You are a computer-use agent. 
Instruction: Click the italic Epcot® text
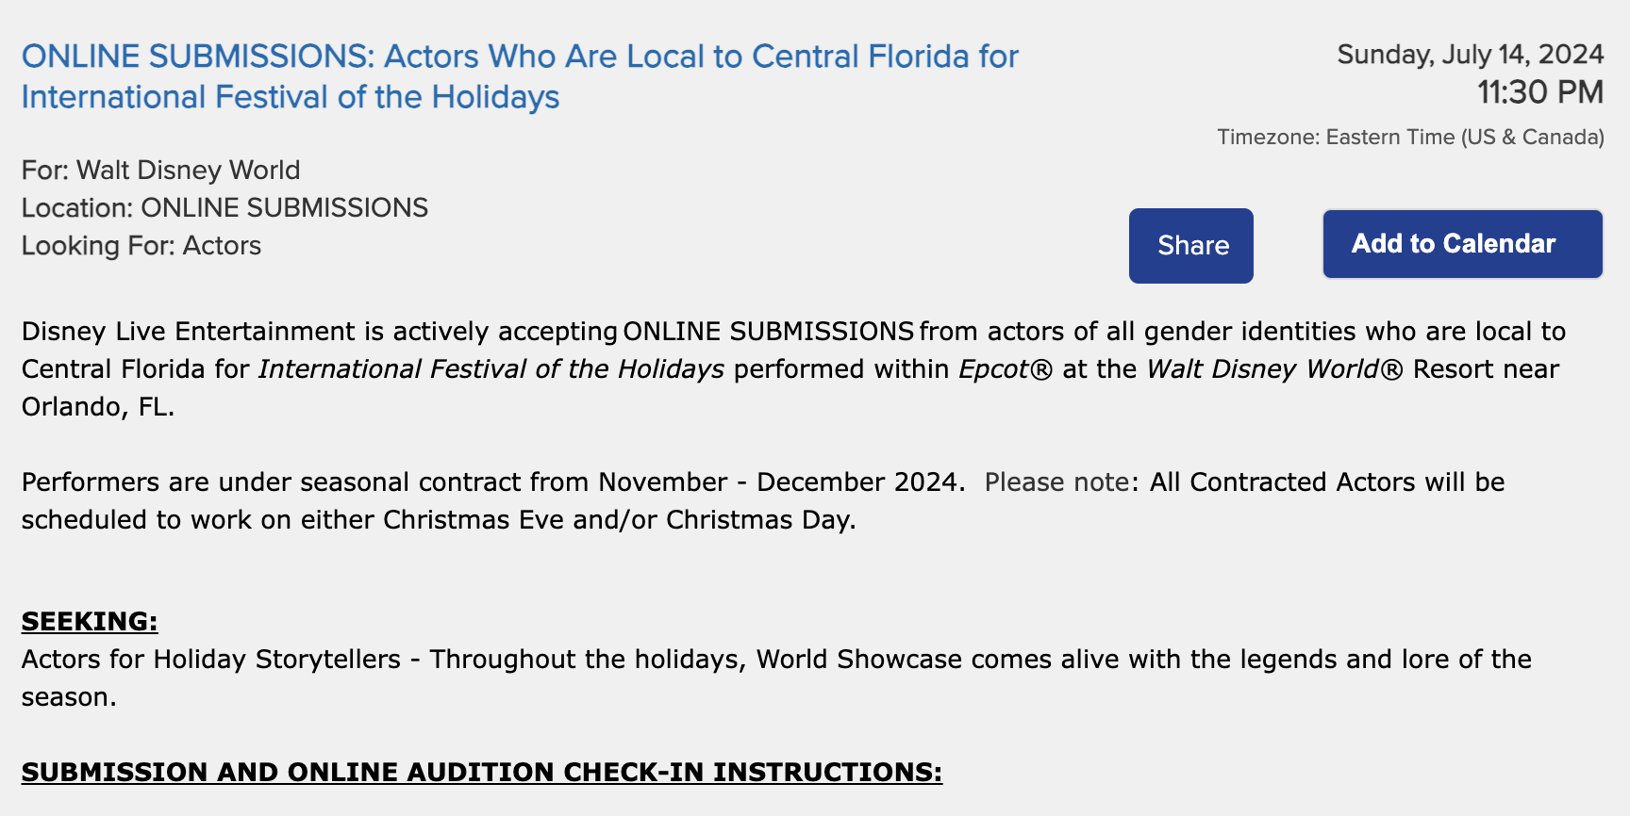click(x=1005, y=369)
